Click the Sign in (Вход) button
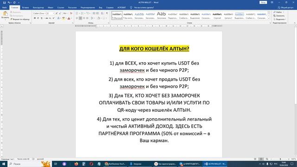The height and width of the screenshot is (167, 297). click(263, 2)
